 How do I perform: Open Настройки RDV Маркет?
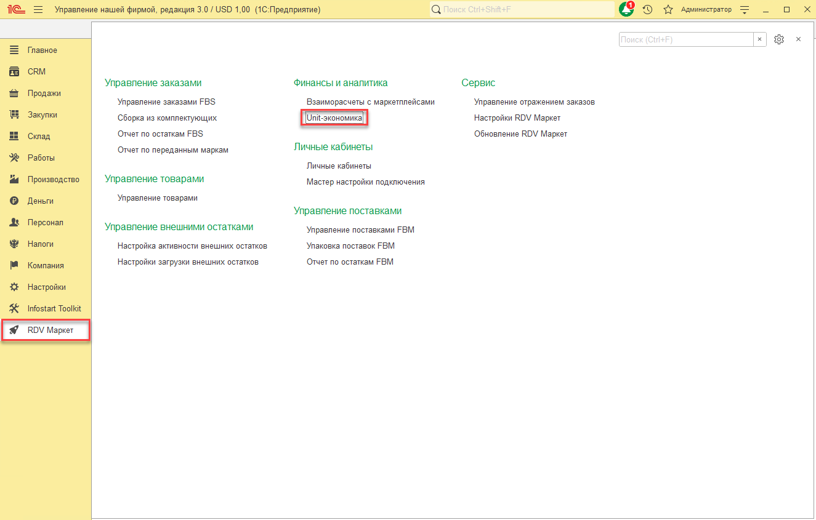pos(517,118)
